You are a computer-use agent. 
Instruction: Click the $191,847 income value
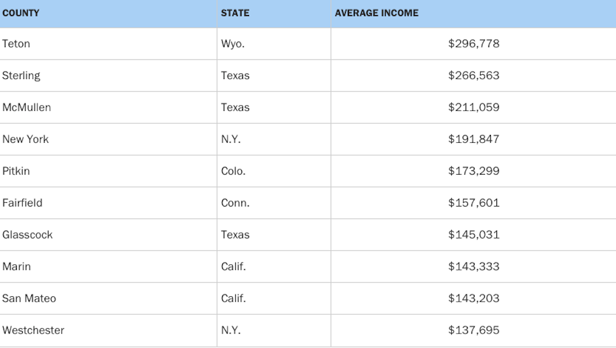473,140
